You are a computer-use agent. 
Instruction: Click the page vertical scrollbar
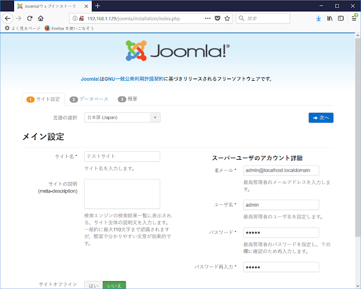point(358,137)
